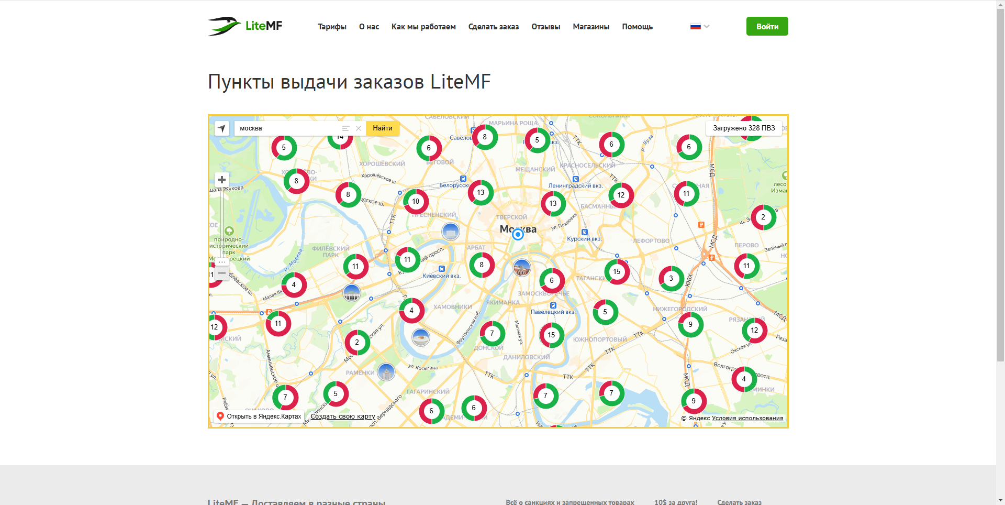Zoom out with the map minus button
1005x505 pixels.
[222, 273]
